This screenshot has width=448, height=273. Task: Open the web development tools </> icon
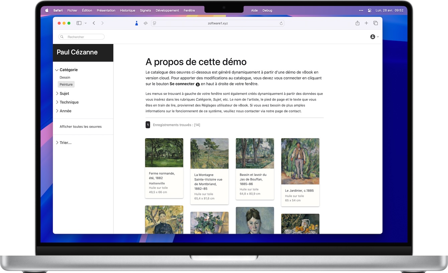click(x=145, y=23)
